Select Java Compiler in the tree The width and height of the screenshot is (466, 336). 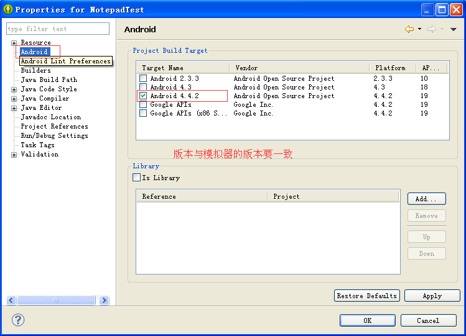[x=45, y=98]
